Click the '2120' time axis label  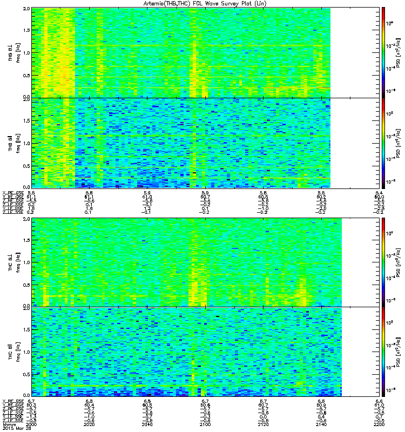click(x=264, y=424)
